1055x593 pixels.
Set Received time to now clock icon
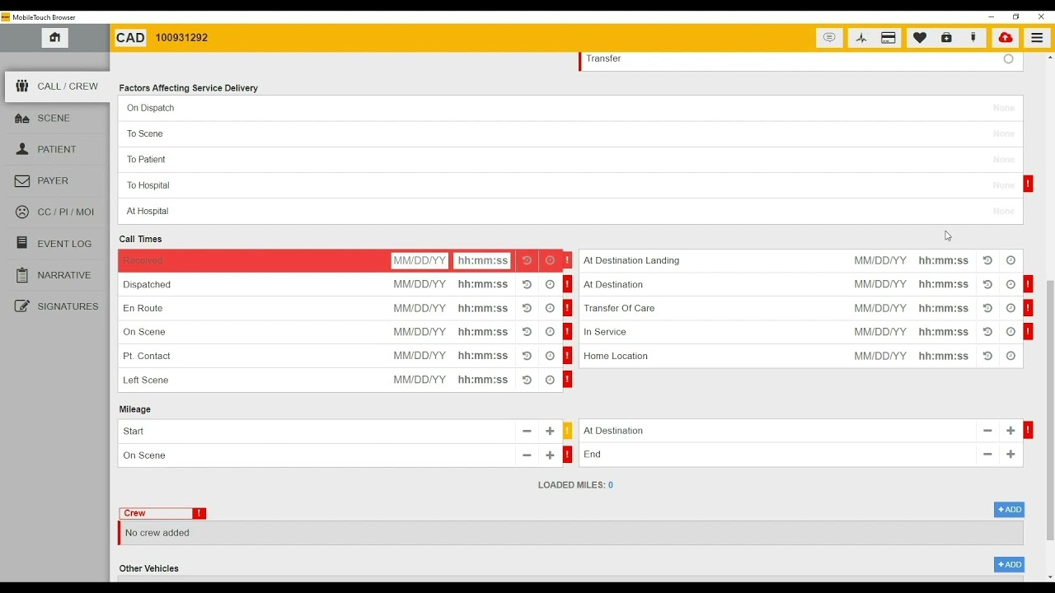click(550, 260)
